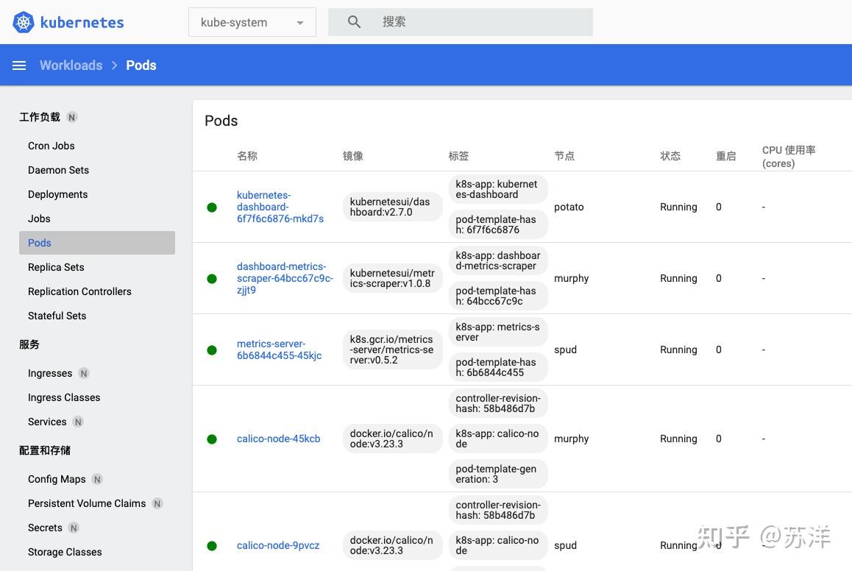This screenshot has width=852, height=571.
Task: Click the Kubernetes helm logo icon
Action: point(24,22)
